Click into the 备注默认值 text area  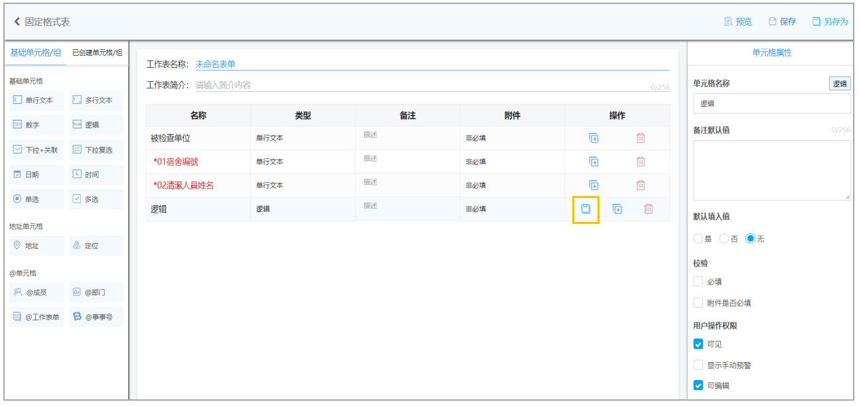point(772,170)
